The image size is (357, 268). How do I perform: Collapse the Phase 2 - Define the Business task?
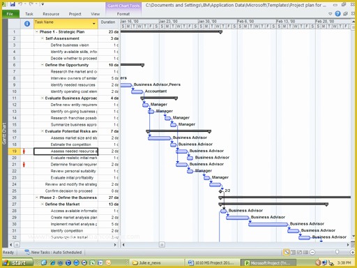(x=36, y=198)
